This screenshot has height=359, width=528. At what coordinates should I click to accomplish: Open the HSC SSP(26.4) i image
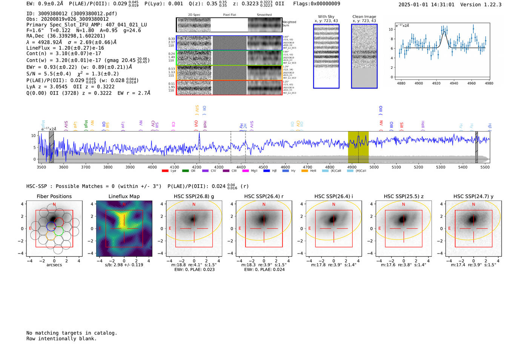pos(334,229)
